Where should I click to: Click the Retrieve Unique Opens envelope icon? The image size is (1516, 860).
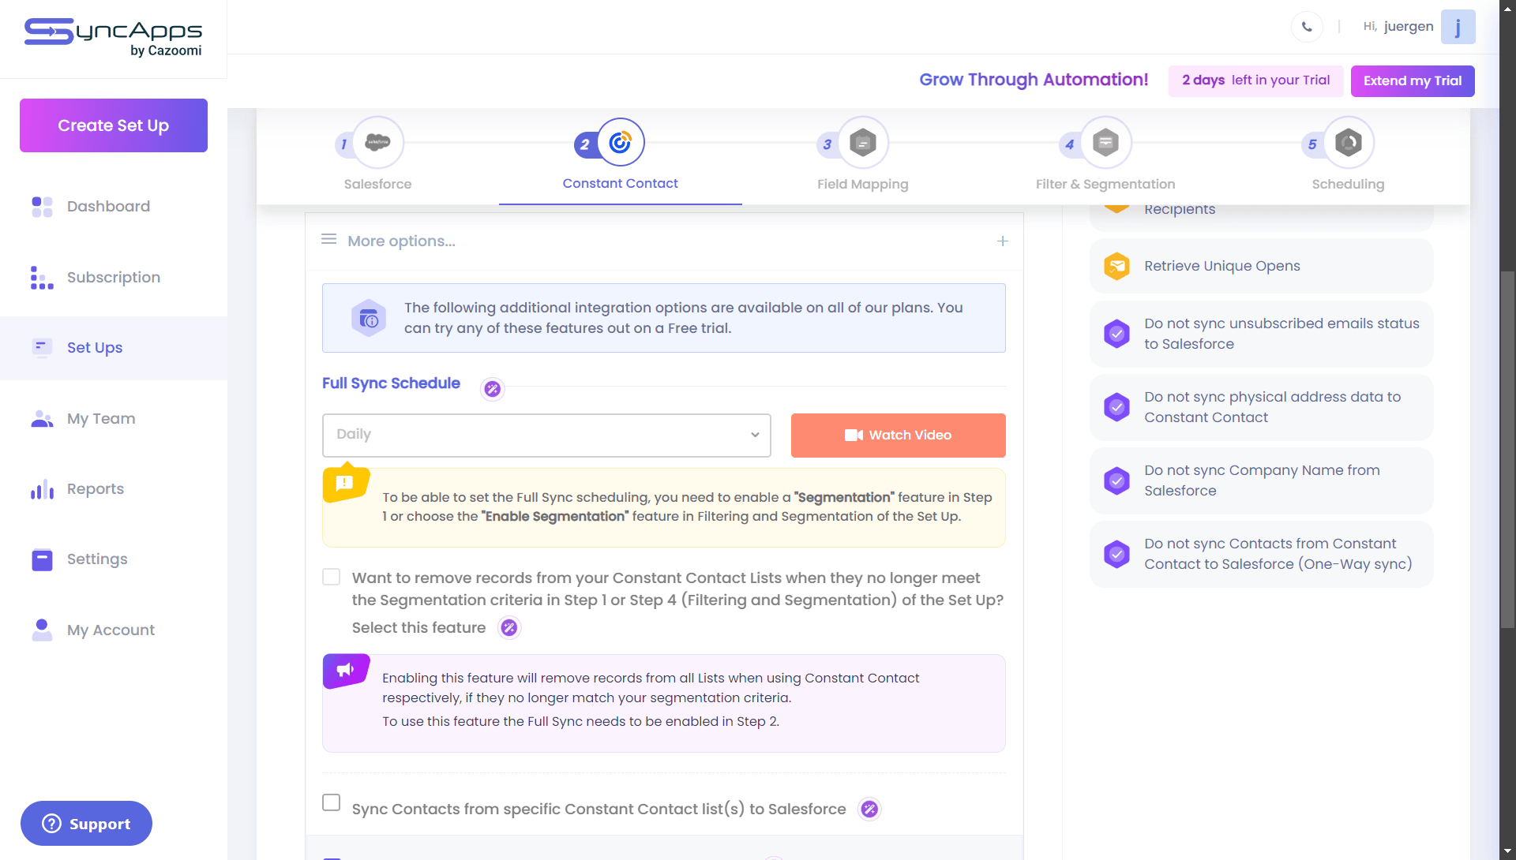(x=1116, y=267)
